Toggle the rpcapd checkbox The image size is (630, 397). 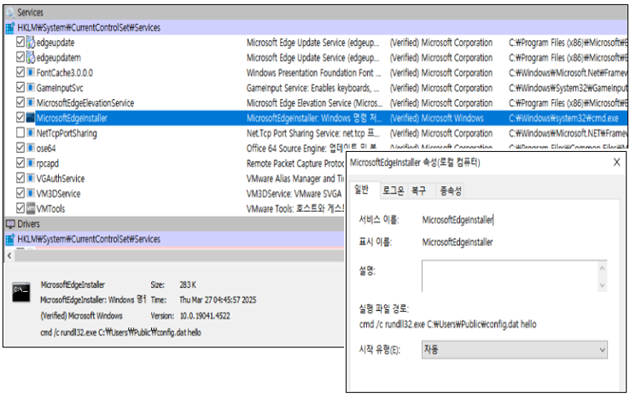coord(20,162)
